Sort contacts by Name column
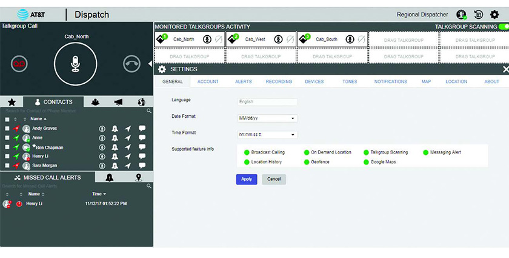509x258 pixels. click(x=38, y=119)
